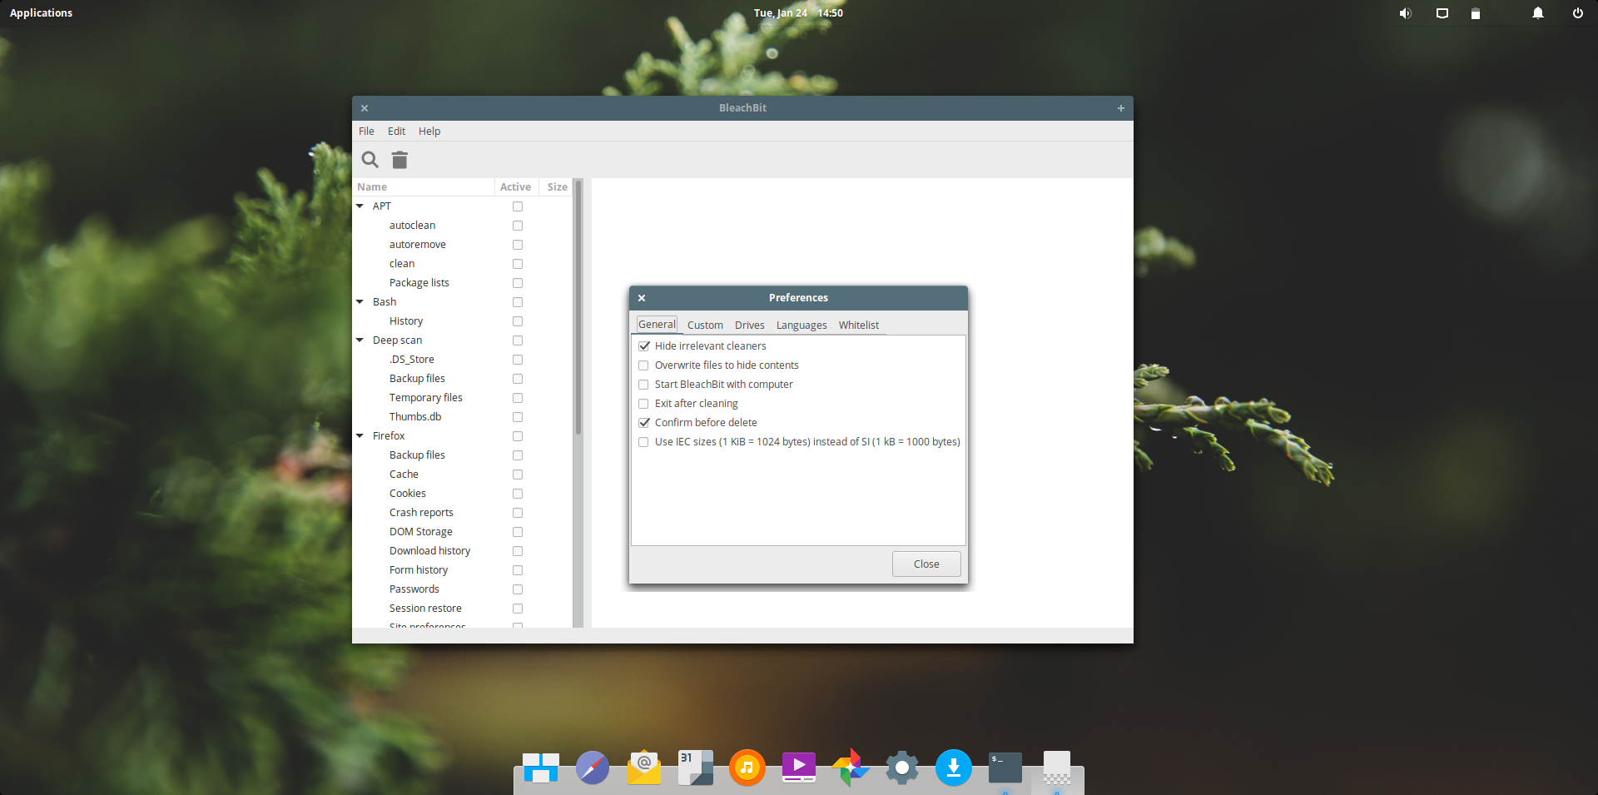1598x795 pixels.
Task: Open the Videos app in the dock
Action: click(799, 768)
